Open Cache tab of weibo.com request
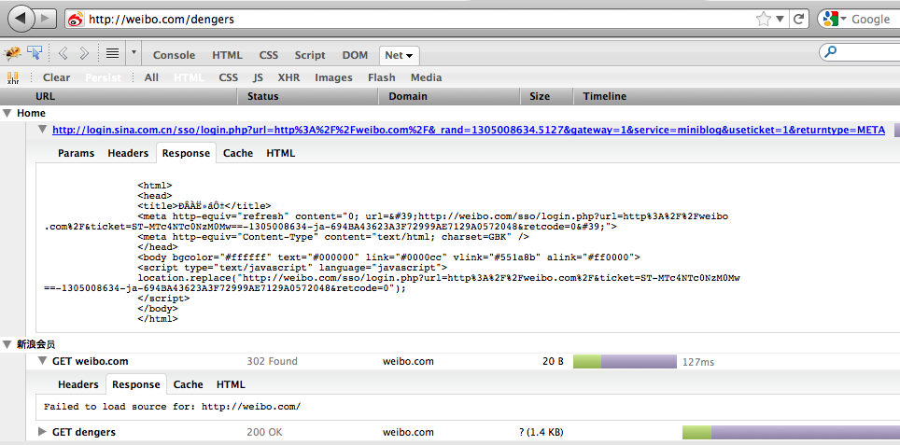Image resolution: width=900 pixels, height=445 pixels. click(189, 384)
